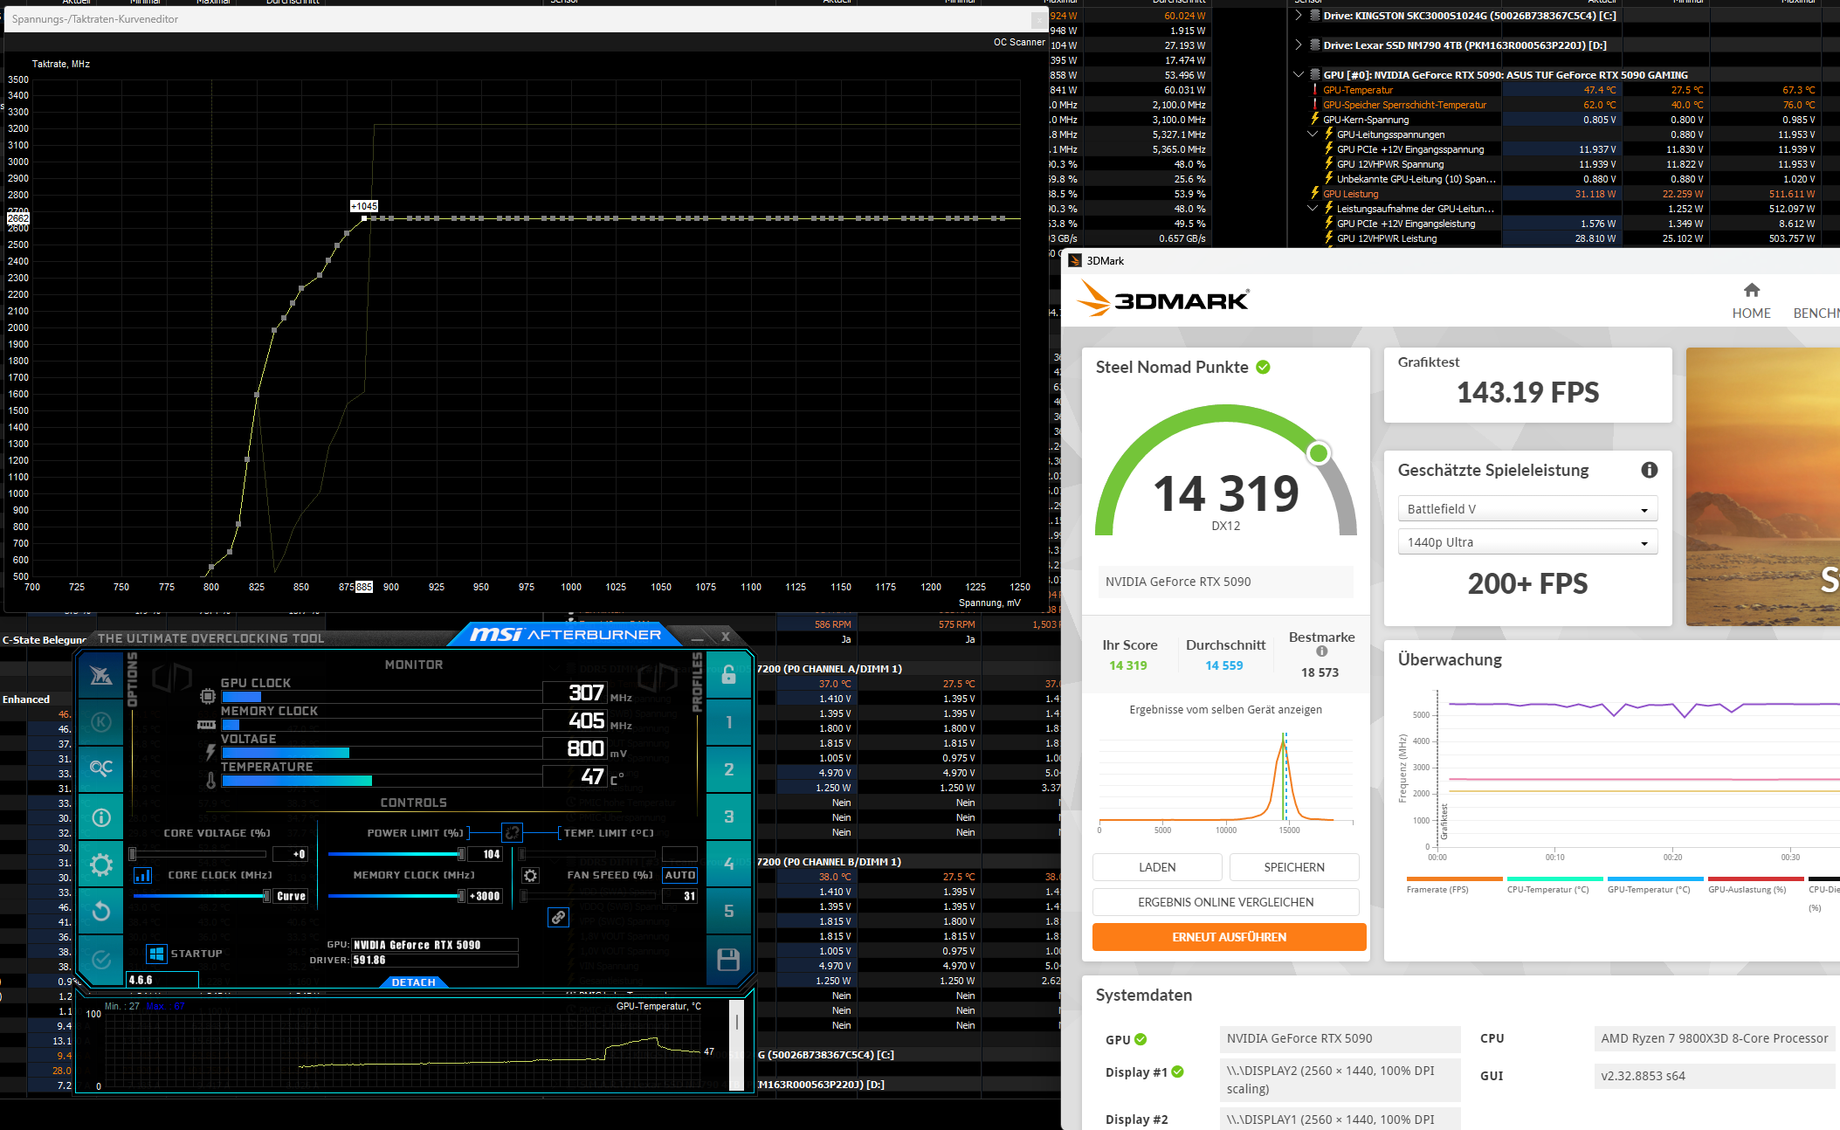Image resolution: width=1840 pixels, height=1130 pixels.
Task: Expand the KINGSTON drive sensor group
Action: (x=1299, y=15)
